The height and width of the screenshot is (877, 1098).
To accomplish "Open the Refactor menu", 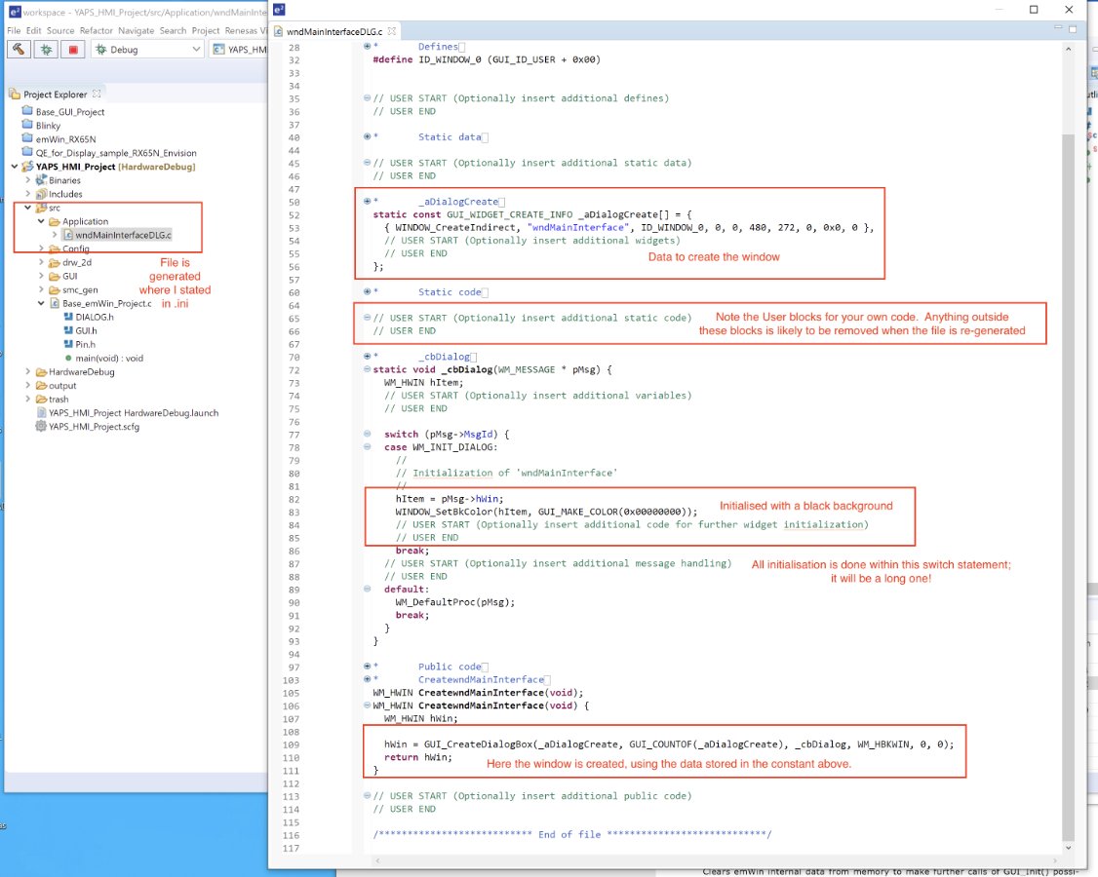I will pos(96,31).
